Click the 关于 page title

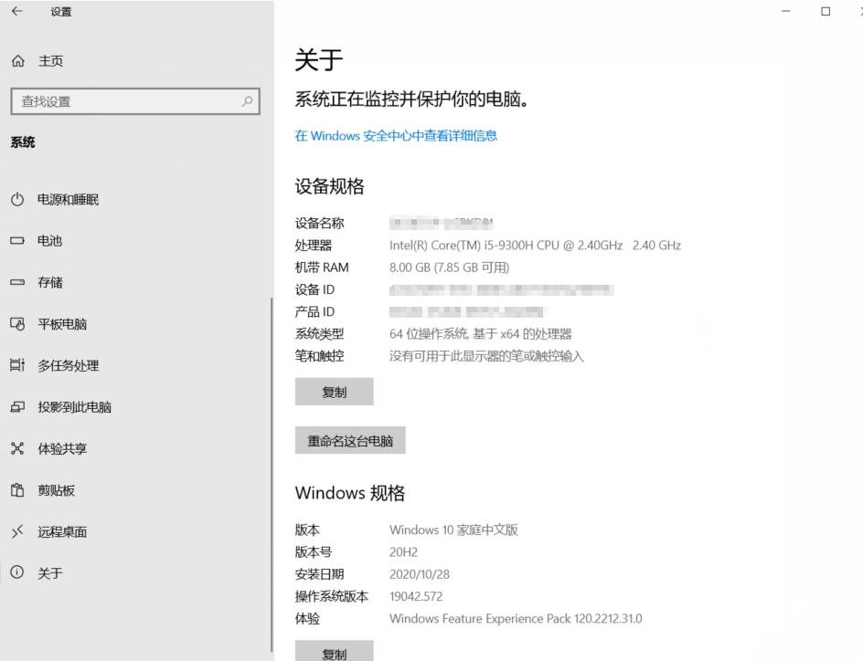tap(319, 59)
